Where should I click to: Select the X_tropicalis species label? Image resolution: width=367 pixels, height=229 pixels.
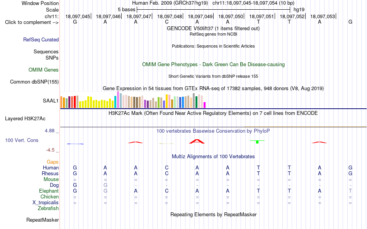tap(46, 203)
